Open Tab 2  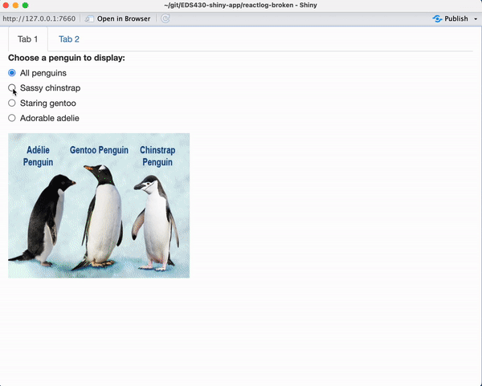click(x=69, y=39)
